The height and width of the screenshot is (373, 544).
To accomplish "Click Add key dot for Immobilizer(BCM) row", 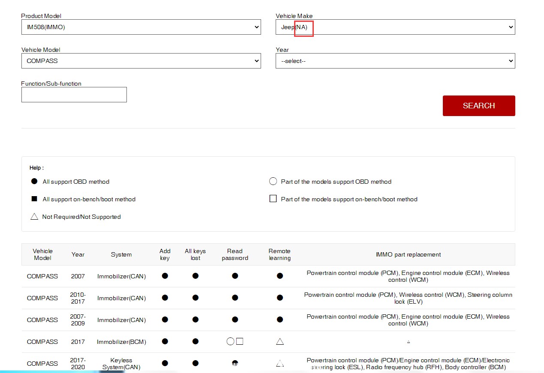I will 165,341.
